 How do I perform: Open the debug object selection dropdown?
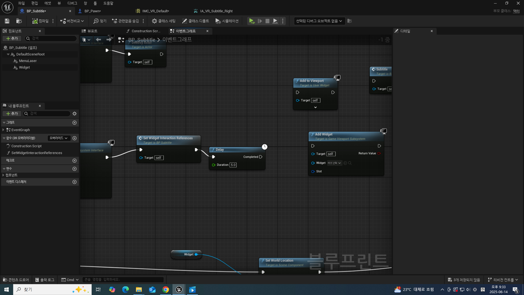tap(319, 21)
